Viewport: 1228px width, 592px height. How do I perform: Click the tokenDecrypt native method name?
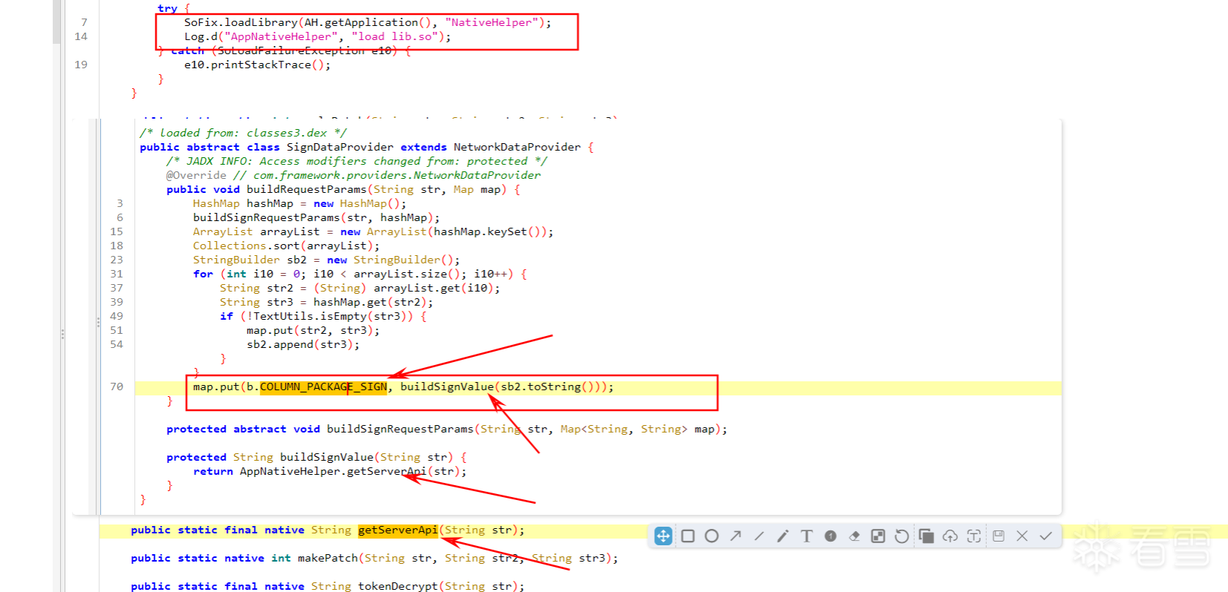[398, 586]
